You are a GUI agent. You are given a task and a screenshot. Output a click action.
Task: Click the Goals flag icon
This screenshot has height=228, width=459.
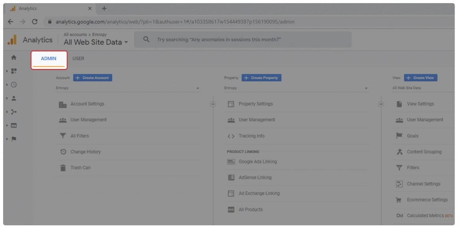(399, 136)
